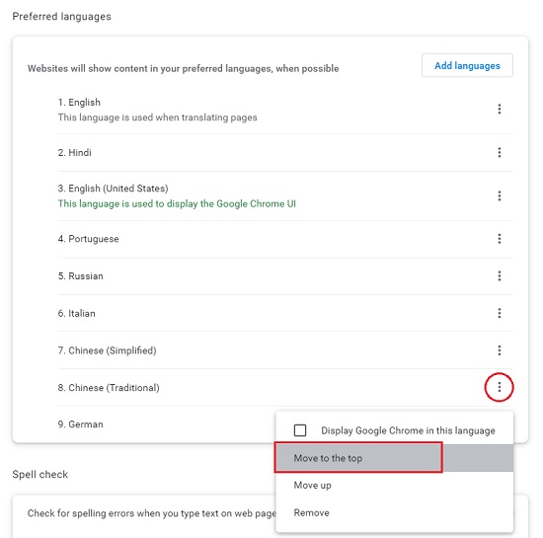The height and width of the screenshot is (538, 543).
Task: Click the Portuguese language entry
Action: pos(88,239)
